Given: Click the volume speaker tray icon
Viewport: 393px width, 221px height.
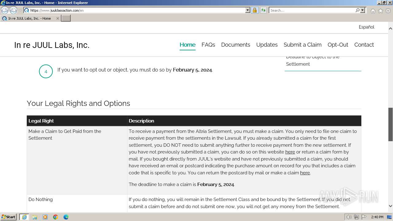Looking at the screenshot, I should 349,217.
